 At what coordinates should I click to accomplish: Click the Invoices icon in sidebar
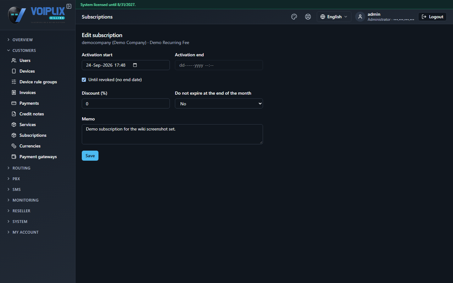pyautogui.click(x=14, y=92)
